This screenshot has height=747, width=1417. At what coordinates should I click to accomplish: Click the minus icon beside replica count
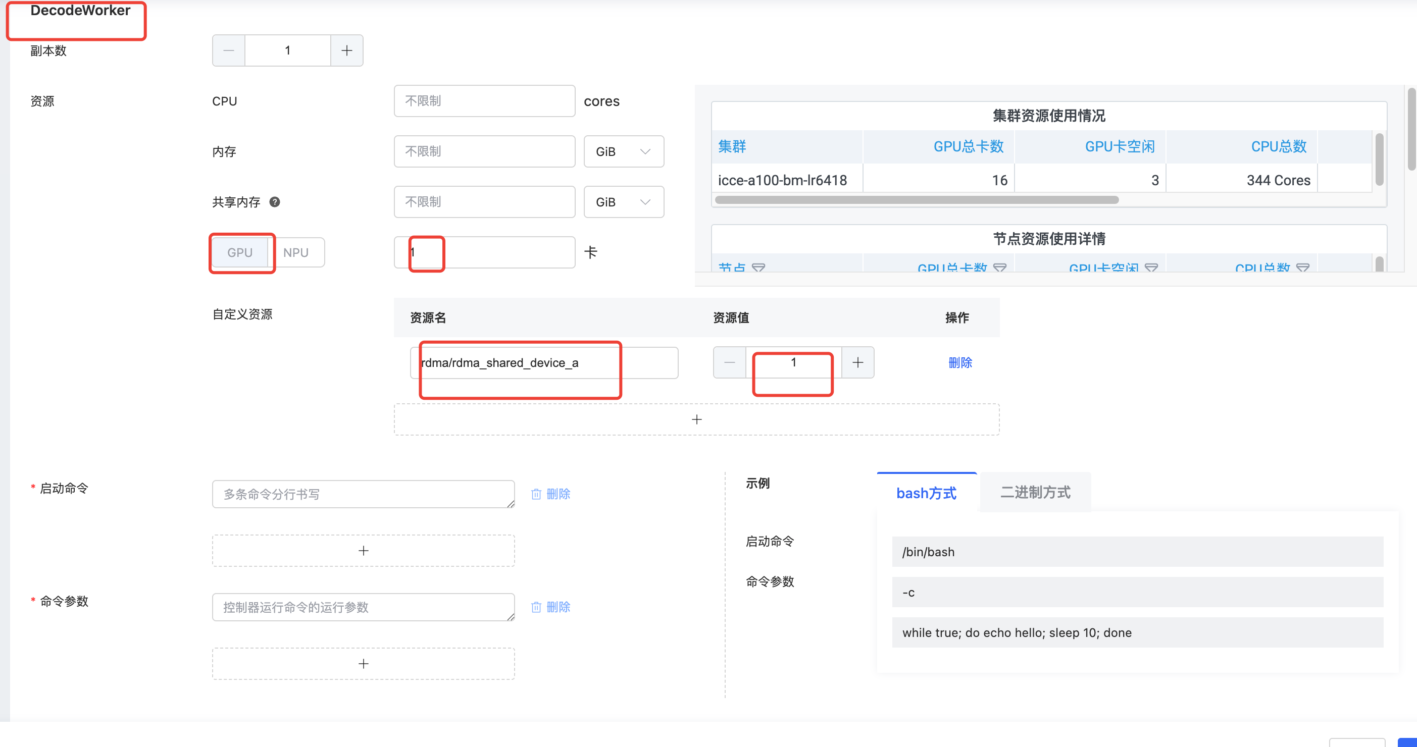point(229,50)
